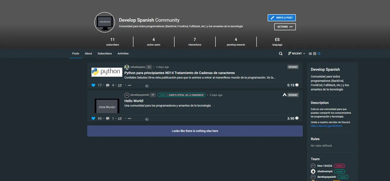This screenshot has height=181, width=390.
Task: Click the SPANISH tag on the Python post
Action: pos(293,67)
